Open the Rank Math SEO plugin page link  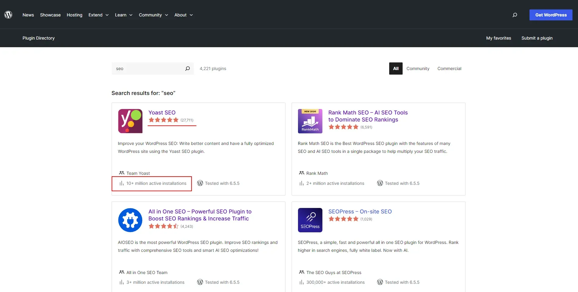click(368, 116)
